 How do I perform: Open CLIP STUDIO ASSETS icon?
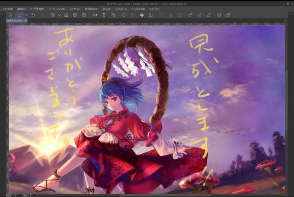(219, 15)
